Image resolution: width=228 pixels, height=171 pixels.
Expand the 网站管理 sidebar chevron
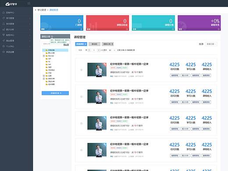[x=30, y=41]
